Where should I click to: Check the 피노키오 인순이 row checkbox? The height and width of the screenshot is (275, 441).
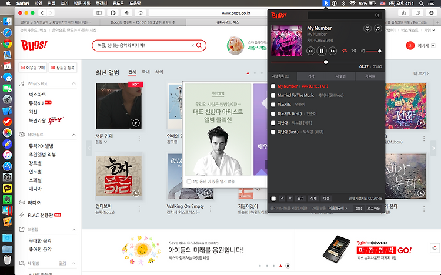[x=273, y=105]
